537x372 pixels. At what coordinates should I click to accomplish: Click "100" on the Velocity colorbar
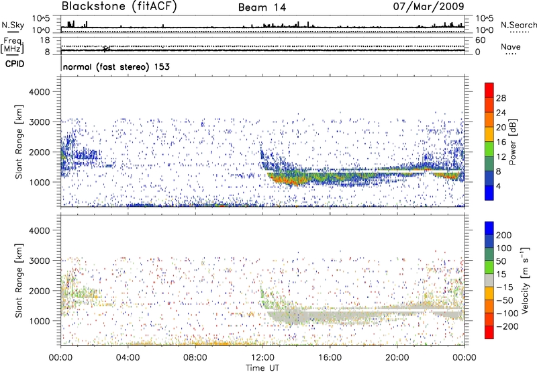point(504,248)
